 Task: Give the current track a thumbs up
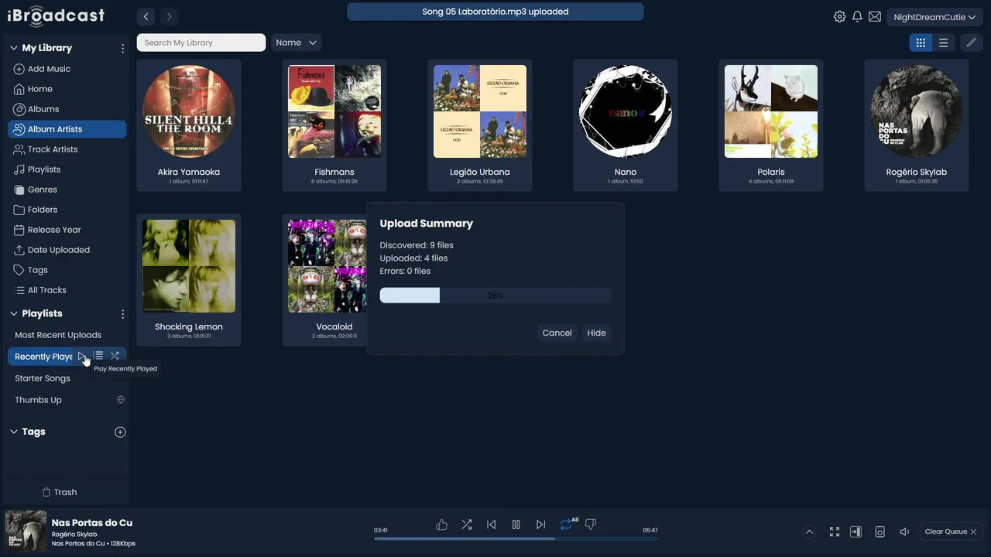coord(441,525)
